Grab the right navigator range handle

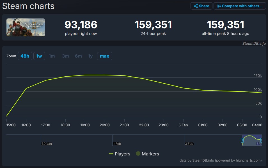(x=261, y=140)
